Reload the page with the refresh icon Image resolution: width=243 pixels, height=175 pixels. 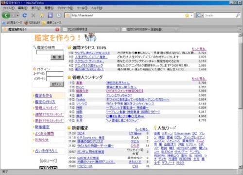(x=25, y=15)
